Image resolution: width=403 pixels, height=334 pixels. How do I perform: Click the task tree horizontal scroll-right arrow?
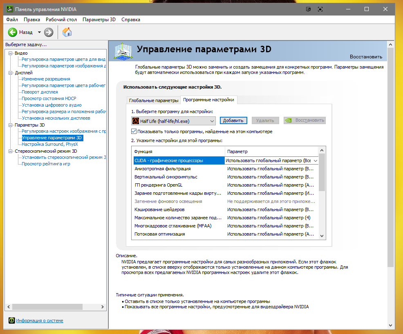pos(103,307)
